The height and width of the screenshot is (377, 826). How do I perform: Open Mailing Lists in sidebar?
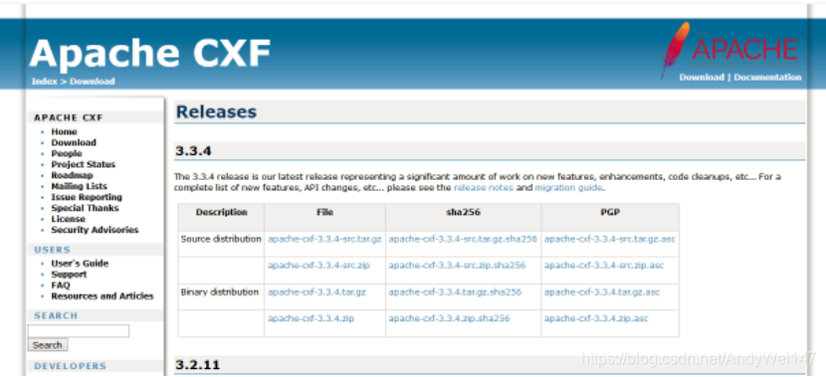(79, 186)
